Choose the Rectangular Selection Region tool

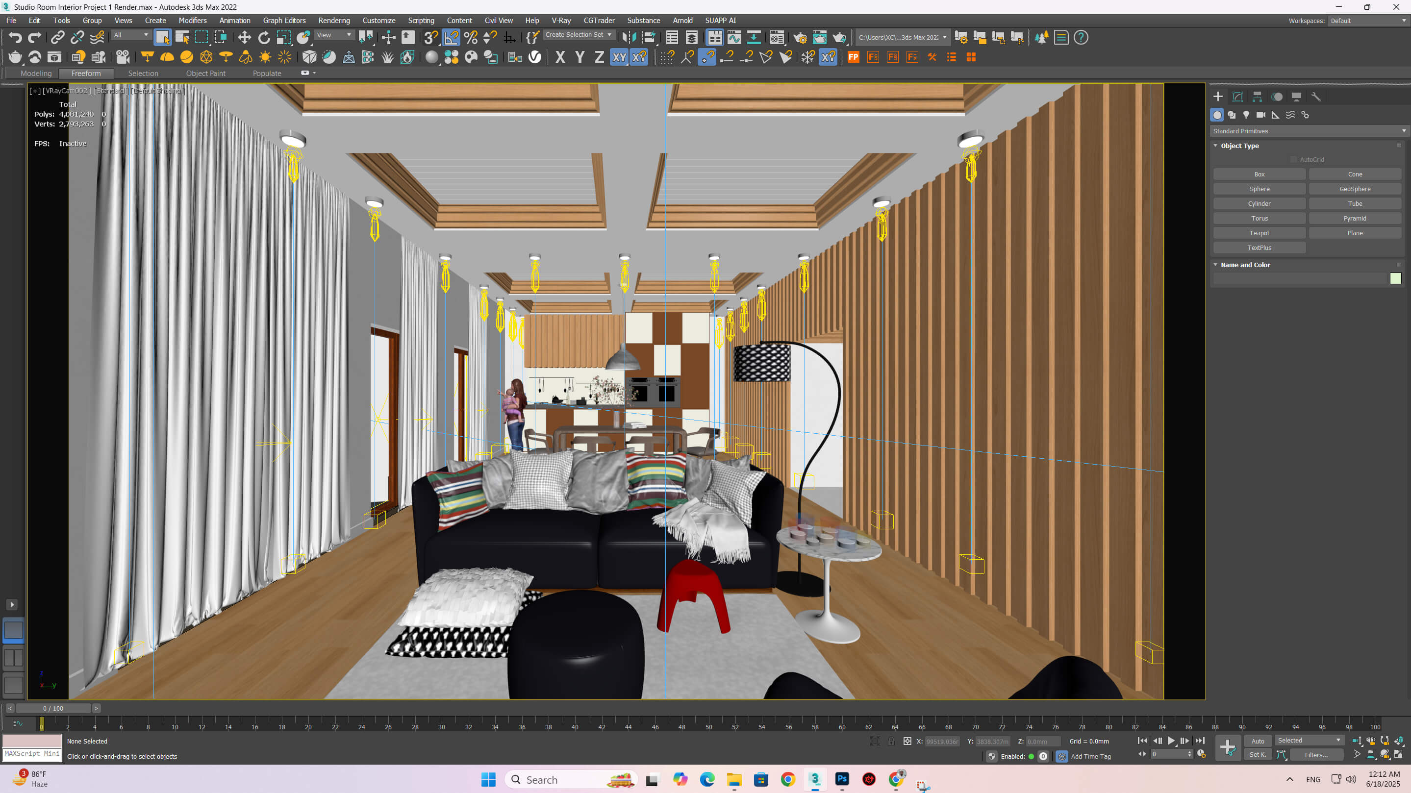pyautogui.click(x=202, y=38)
